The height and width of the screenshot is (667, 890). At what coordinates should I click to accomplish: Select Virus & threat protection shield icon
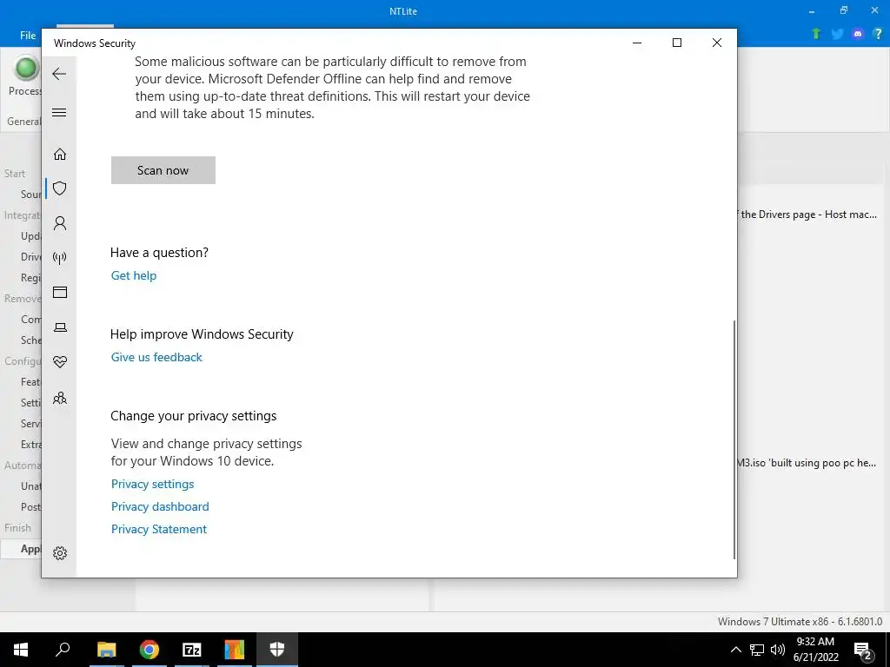60,188
